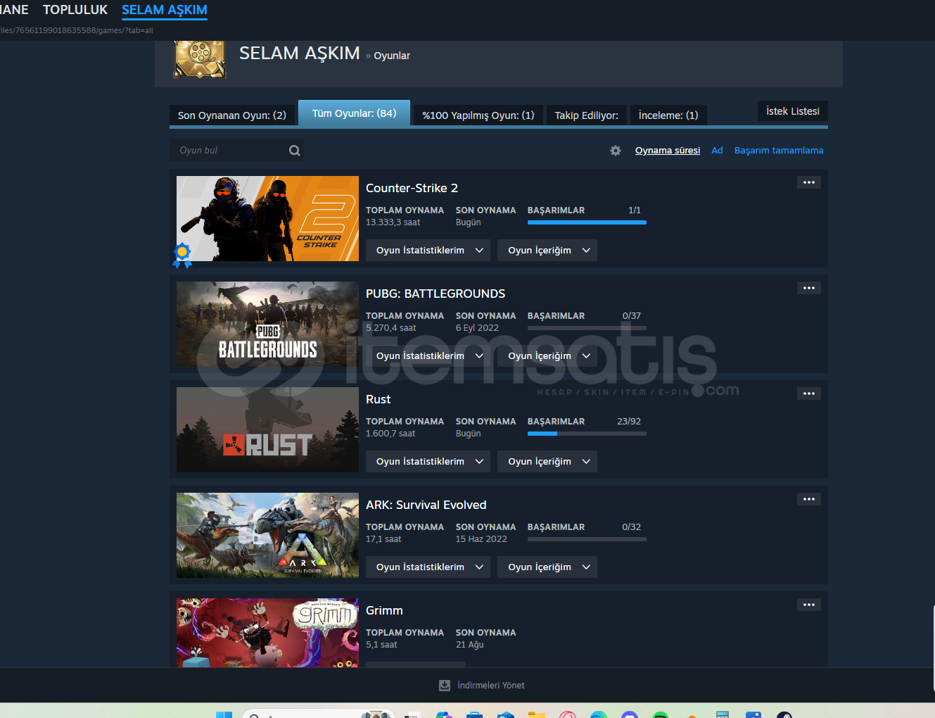
Task: Click the Oyun bul search field
Action: click(x=236, y=151)
